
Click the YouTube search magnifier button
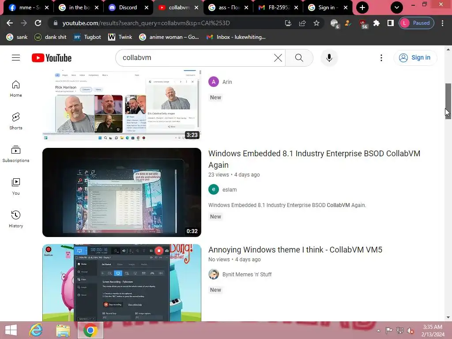[299, 58]
